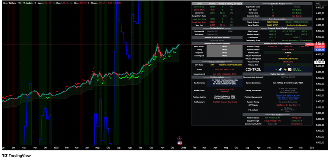This screenshot has width=330, height=161.
Task: Open the purple lightning event marker above the time axis
Action: [x=179, y=138]
